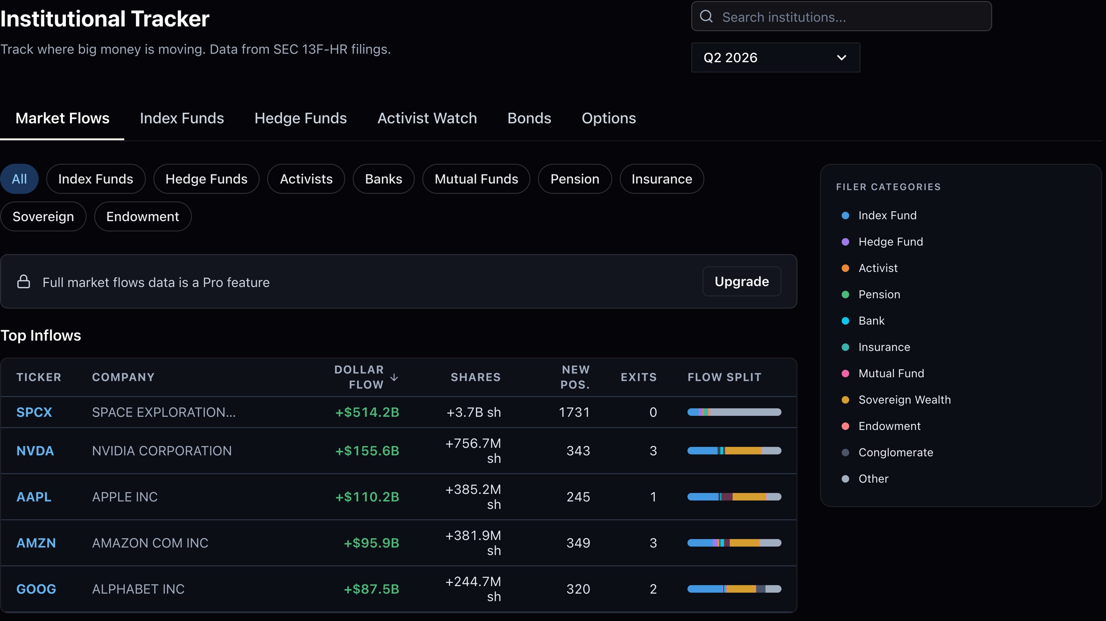1106x621 pixels.
Task: Open the AMZN ticker link
Action: 36,543
